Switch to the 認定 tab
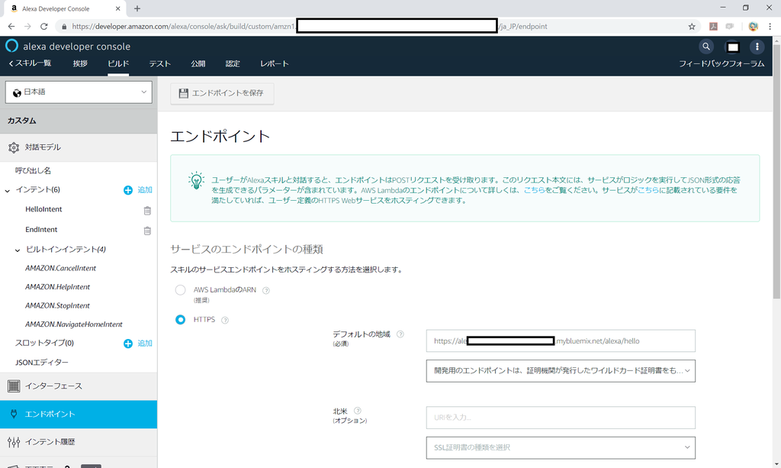The height and width of the screenshot is (468, 781). [x=233, y=64]
